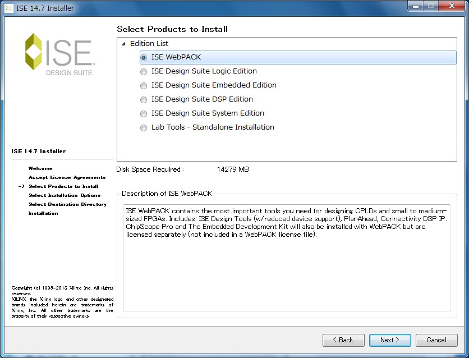Choose Lab Tools - Standalone Installation radio

144,128
